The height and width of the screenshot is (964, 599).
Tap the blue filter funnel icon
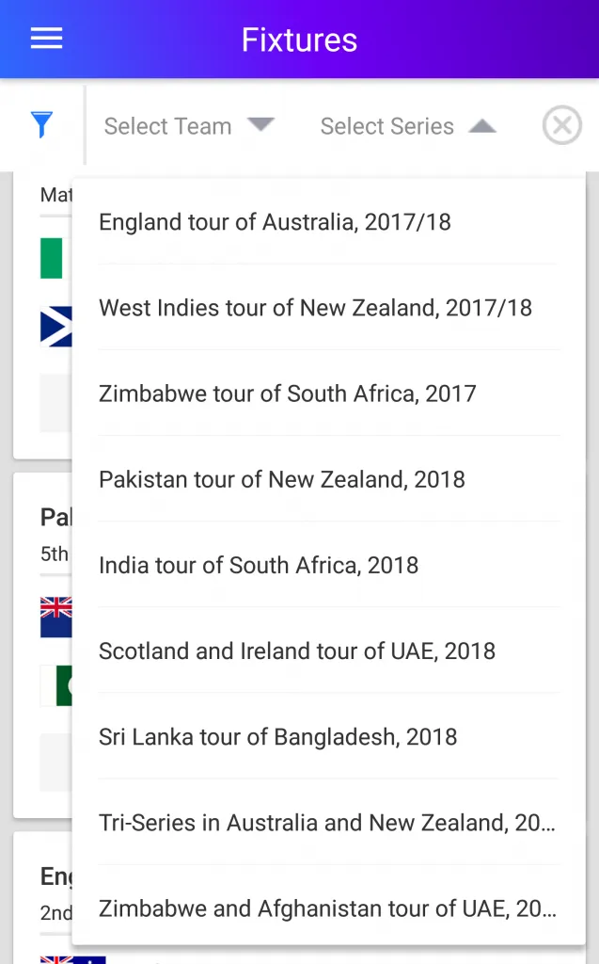(41, 124)
